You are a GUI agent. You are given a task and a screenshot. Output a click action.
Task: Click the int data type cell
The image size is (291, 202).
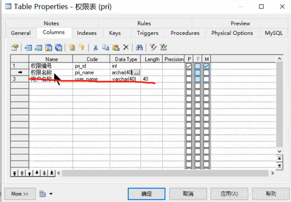pos(125,66)
